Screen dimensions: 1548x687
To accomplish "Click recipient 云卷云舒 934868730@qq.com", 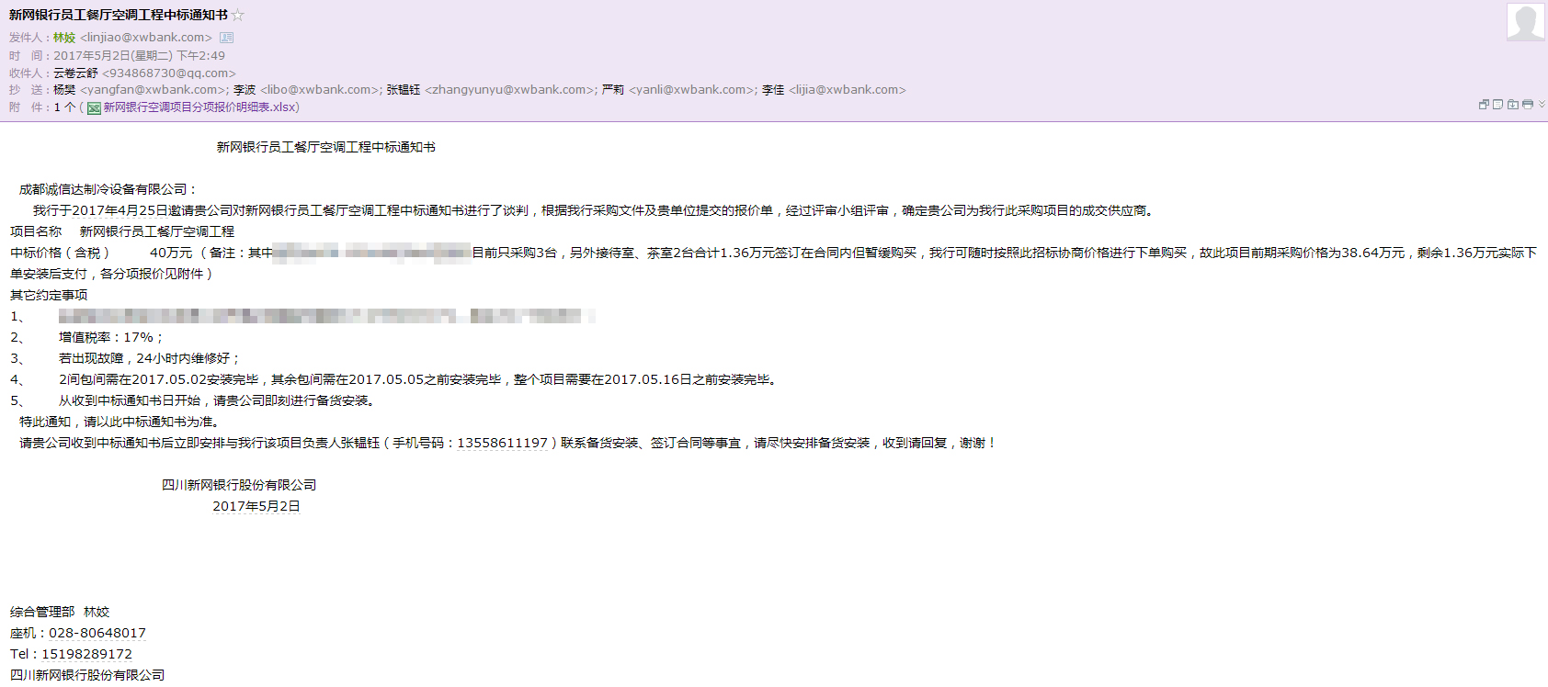I will click(144, 73).
